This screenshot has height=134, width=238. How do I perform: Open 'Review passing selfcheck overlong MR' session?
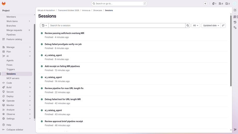coord(64,33)
